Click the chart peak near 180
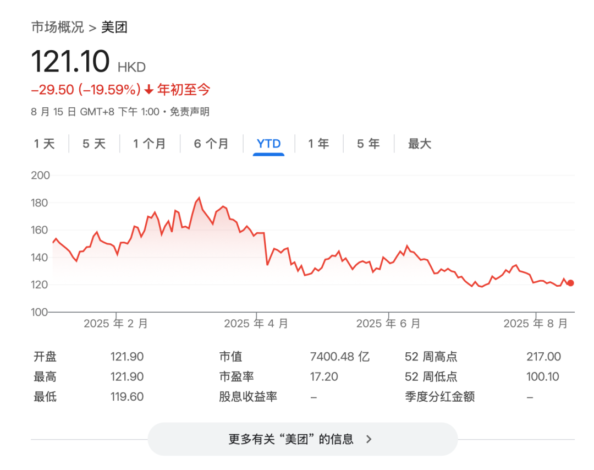 coord(199,198)
